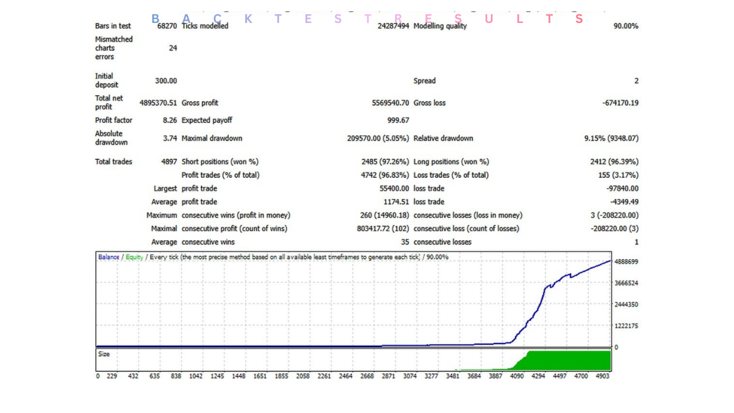Select the Total trades count 4897

[x=169, y=162]
